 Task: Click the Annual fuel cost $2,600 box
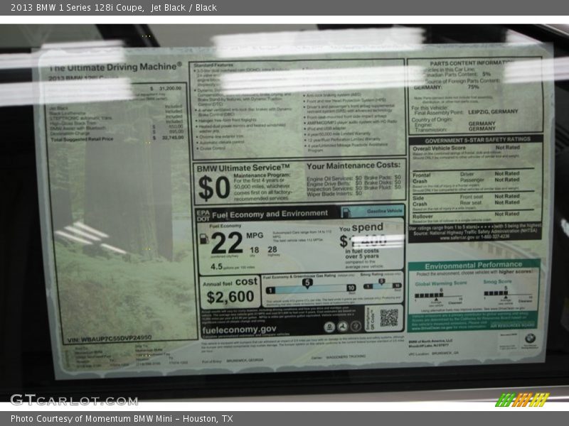230,292
